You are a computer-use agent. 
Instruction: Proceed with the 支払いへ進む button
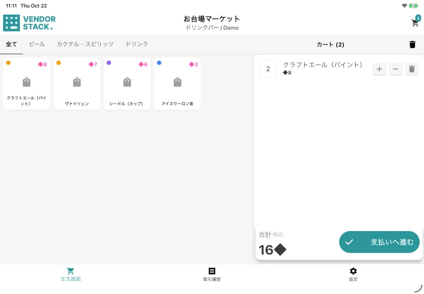(x=379, y=242)
